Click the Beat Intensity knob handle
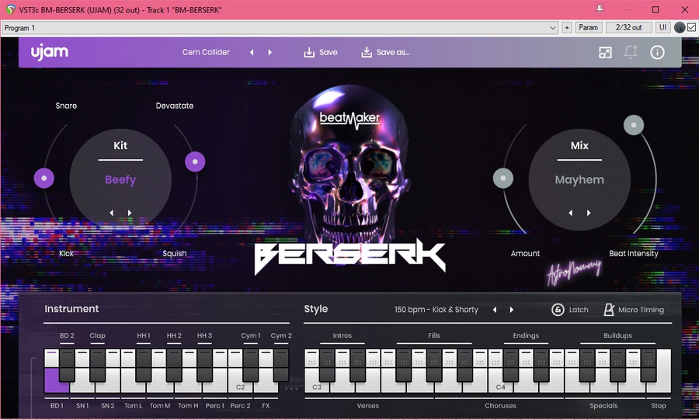 [634, 125]
